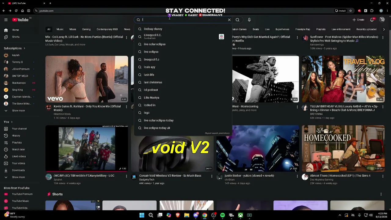Open the Kevin Gates Only You Know Me thumbnail
The width and height of the screenshot is (391, 220).
[87, 79]
